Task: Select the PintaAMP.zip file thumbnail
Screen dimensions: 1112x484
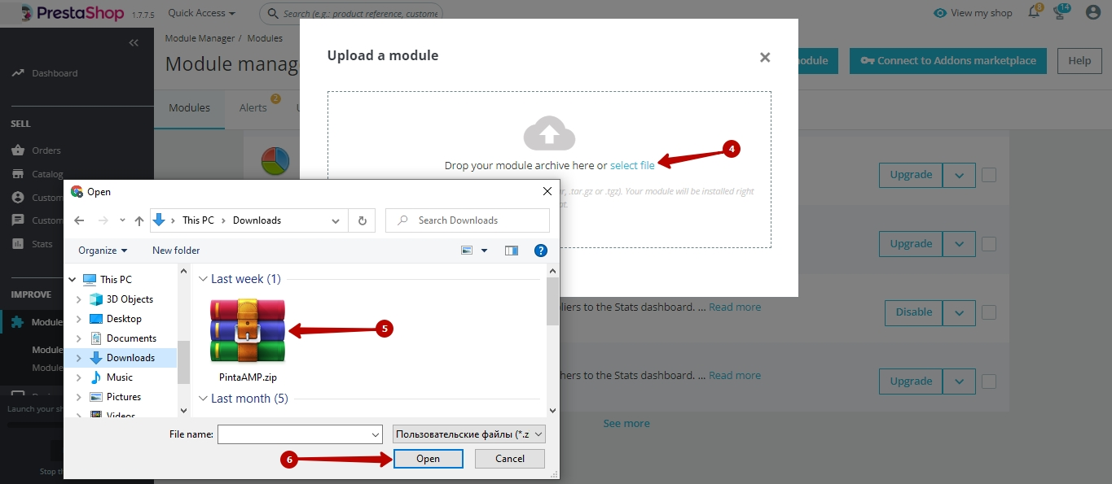Action: pyautogui.click(x=248, y=332)
